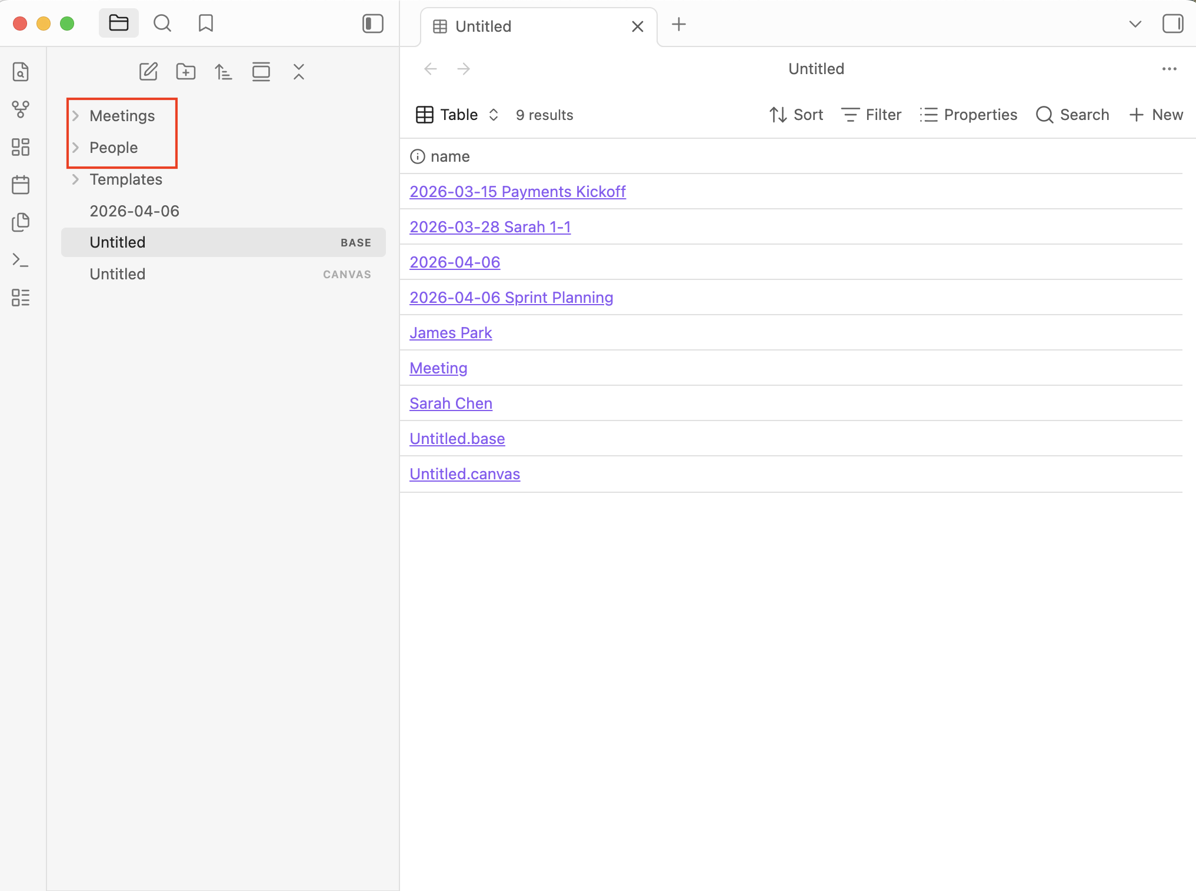This screenshot has width=1196, height=891.
Task: Toggle the right sidebar panel
Action: click(x=1174, y=24)
